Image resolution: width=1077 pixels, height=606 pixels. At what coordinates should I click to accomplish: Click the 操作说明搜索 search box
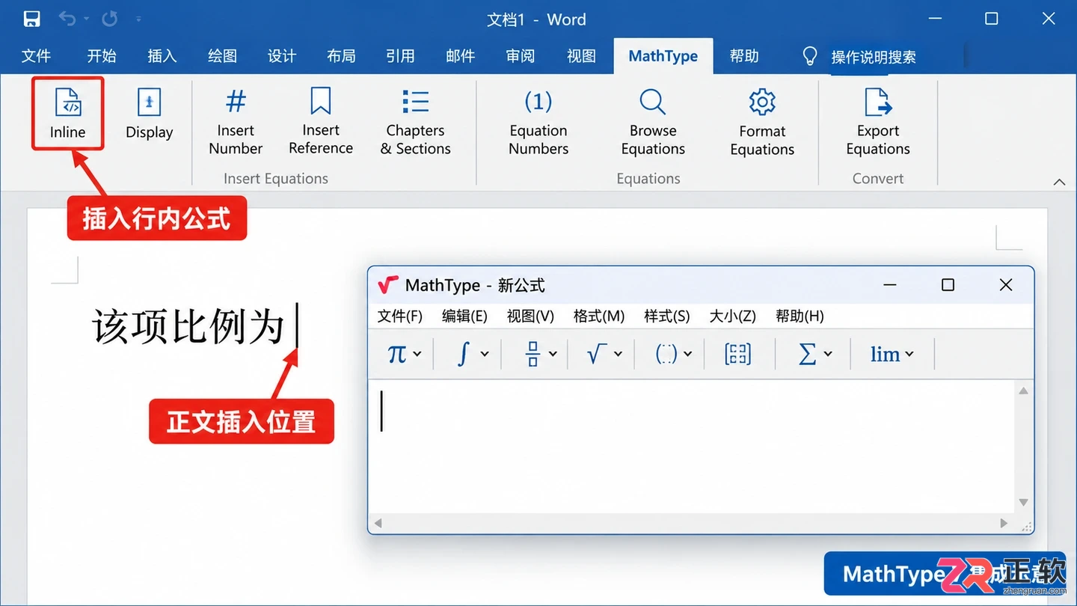874,57
